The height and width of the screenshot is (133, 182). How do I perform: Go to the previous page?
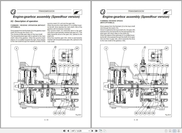(x=68, y=131)
